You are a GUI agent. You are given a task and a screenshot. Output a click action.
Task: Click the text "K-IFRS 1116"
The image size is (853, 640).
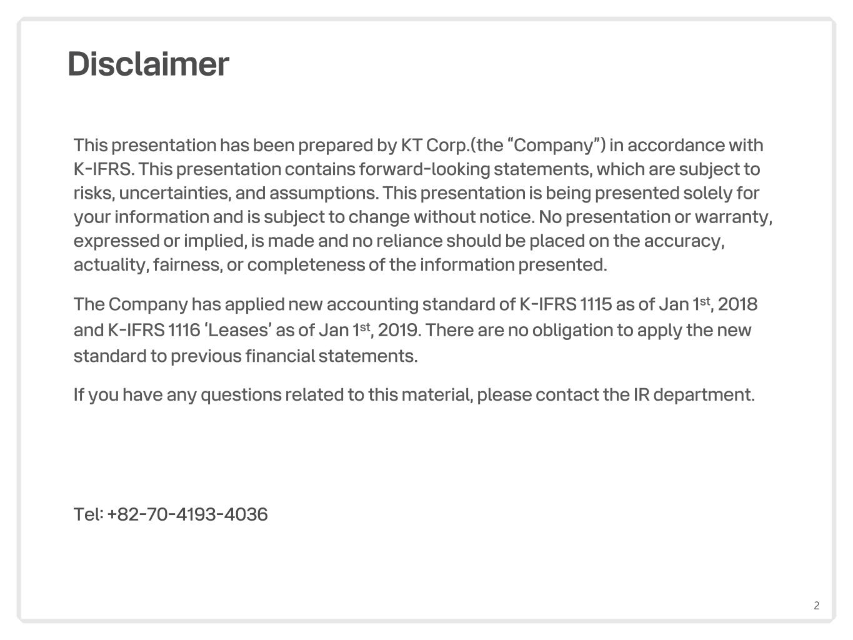coord(154,330)
